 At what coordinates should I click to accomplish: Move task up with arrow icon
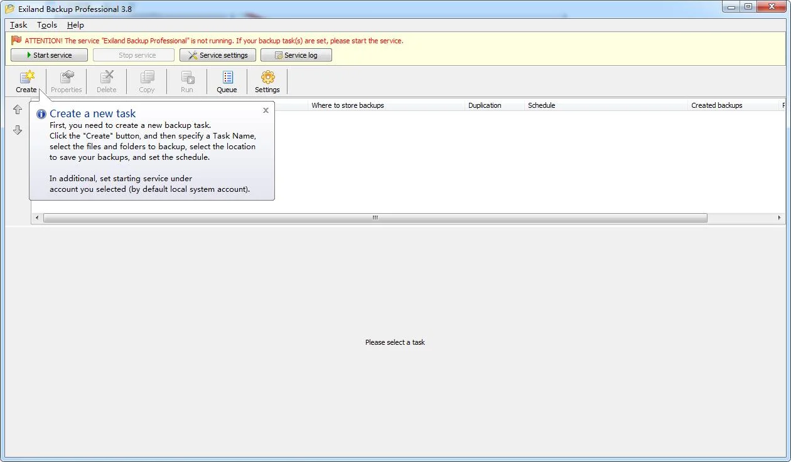tap(18, 110)
